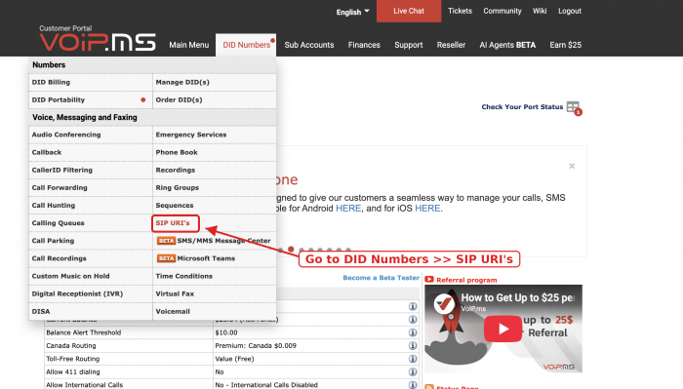Play the referral YouTube video
Image resolution: width=683 pixels, height=389 pixels.
tap(503, 329)
